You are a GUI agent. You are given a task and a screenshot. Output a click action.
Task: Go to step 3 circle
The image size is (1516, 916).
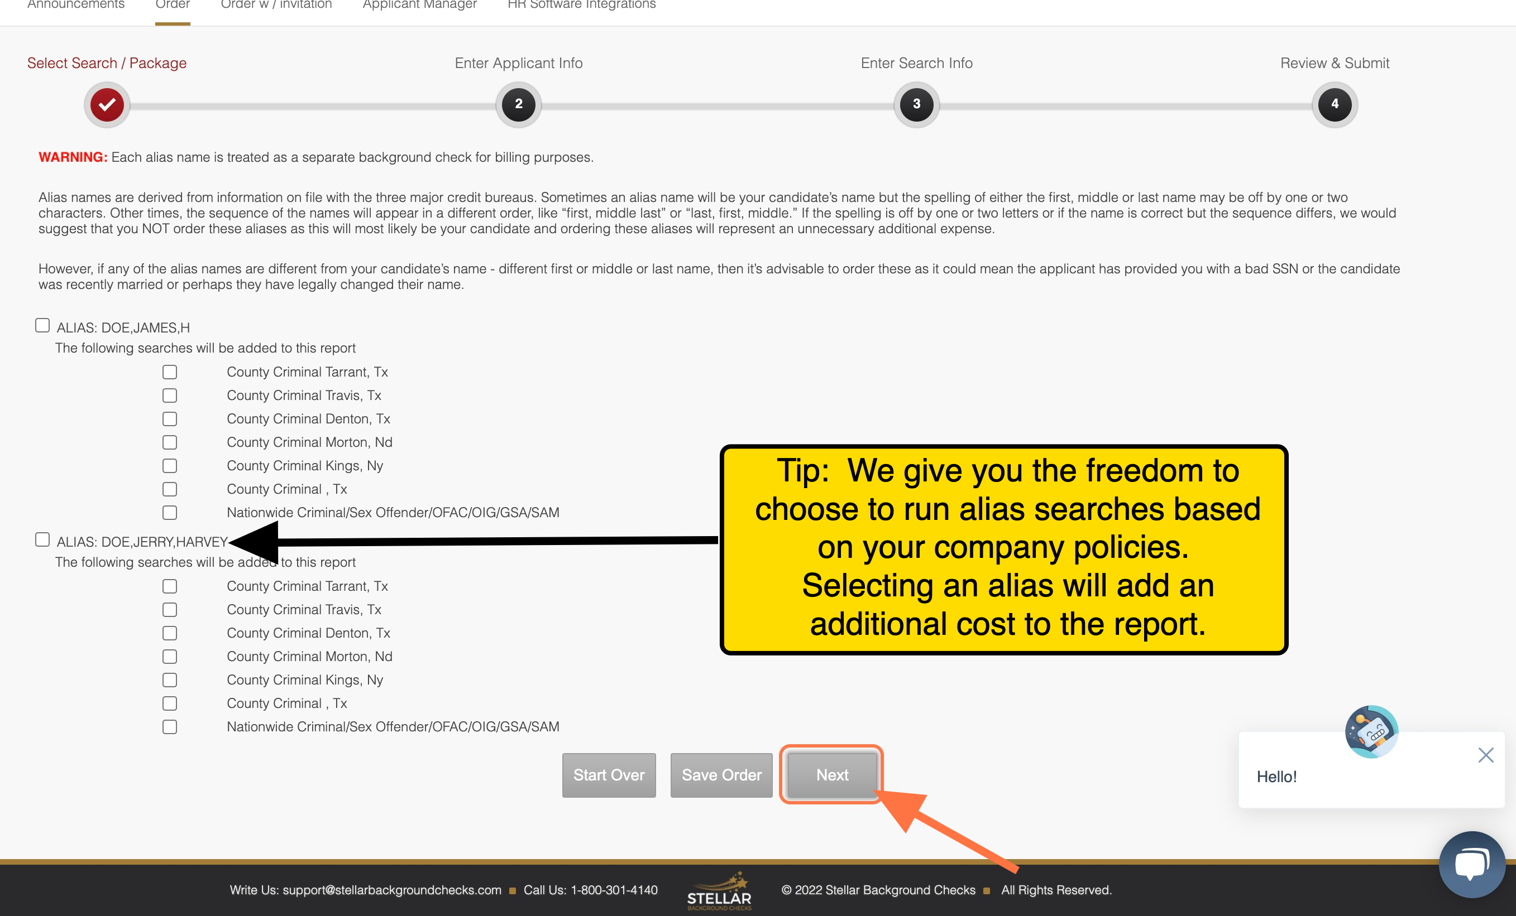(x=917, y=104)
